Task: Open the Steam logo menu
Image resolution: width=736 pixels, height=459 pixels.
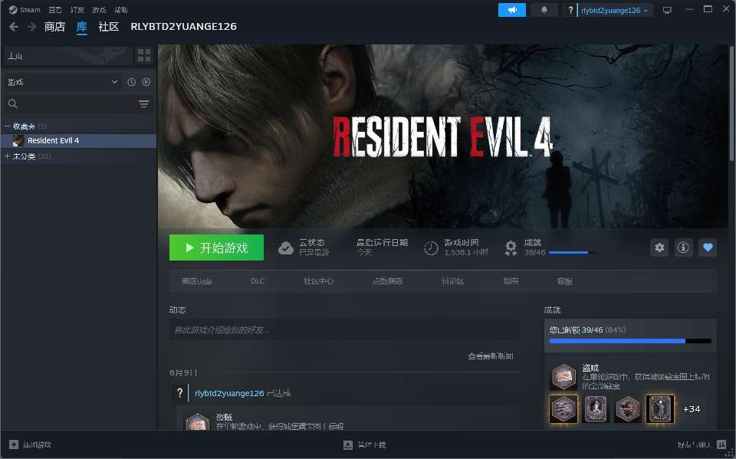Action: (25, 9)
